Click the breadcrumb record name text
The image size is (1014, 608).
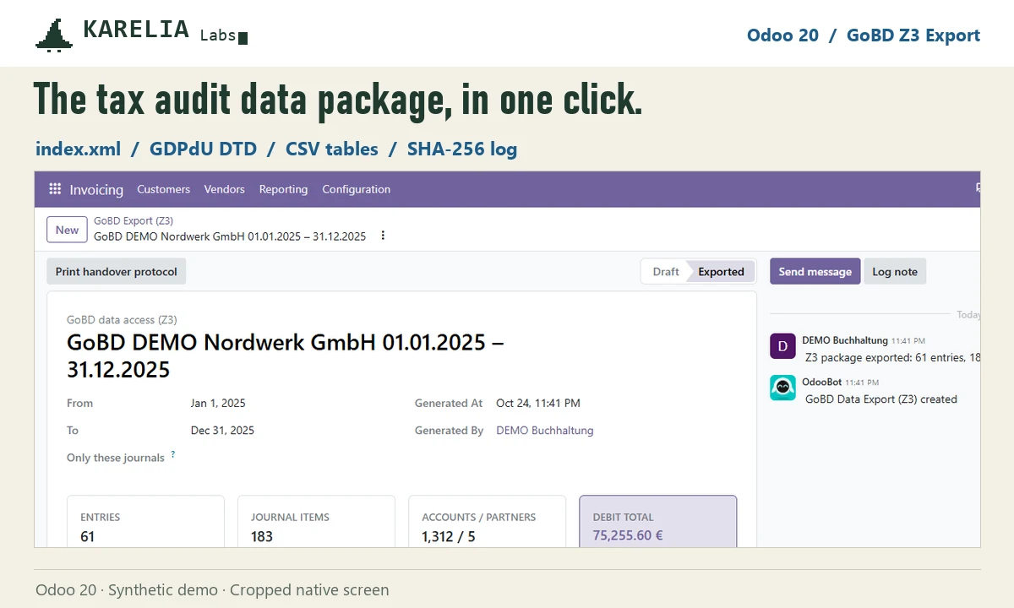pyautogui.click(x=230, y=236)
